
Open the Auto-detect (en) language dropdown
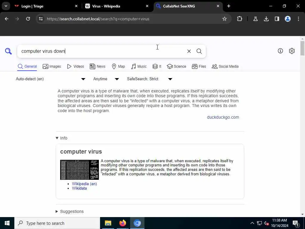point(51,79)
